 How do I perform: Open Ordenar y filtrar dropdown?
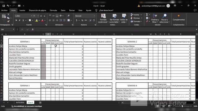coord(155,18)
